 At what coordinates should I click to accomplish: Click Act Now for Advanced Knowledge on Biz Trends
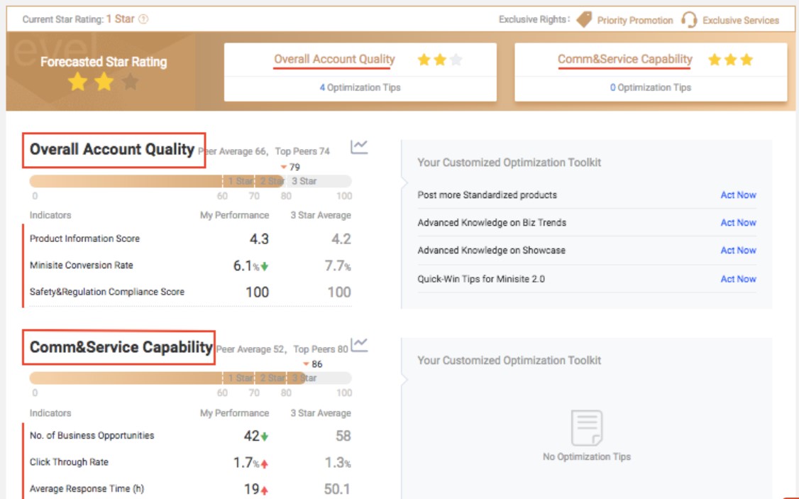click(738, 223)
